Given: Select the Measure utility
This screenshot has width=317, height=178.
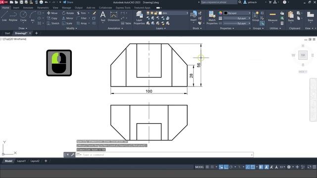Looking at the screenshot, I should (x=272, y=16).
